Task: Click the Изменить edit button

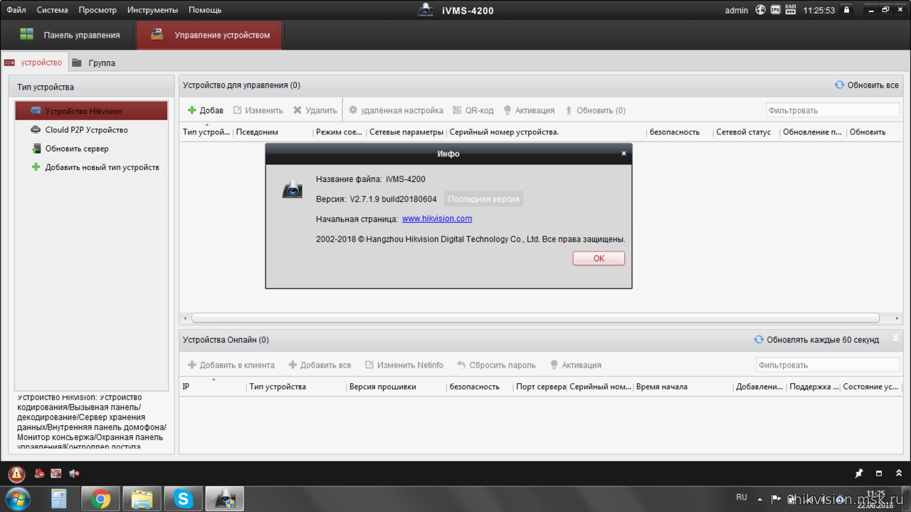Action: [x=258, y=110]
